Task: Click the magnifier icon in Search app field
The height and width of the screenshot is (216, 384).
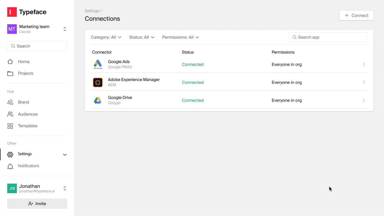Action: coord(294,37)
